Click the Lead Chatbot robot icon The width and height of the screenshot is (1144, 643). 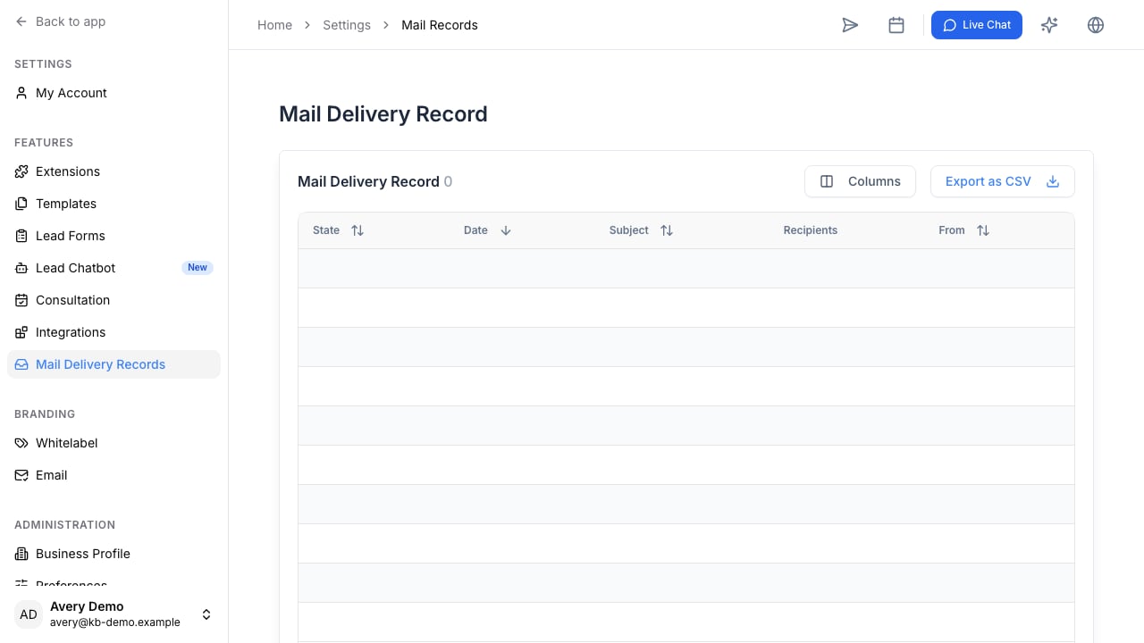point(21,268)
